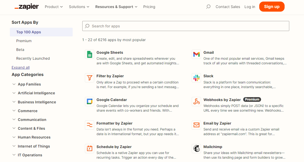Click the Zapier logo
Image resolution: width=304 pixels, height=162 pixels.
coord(27,7)
